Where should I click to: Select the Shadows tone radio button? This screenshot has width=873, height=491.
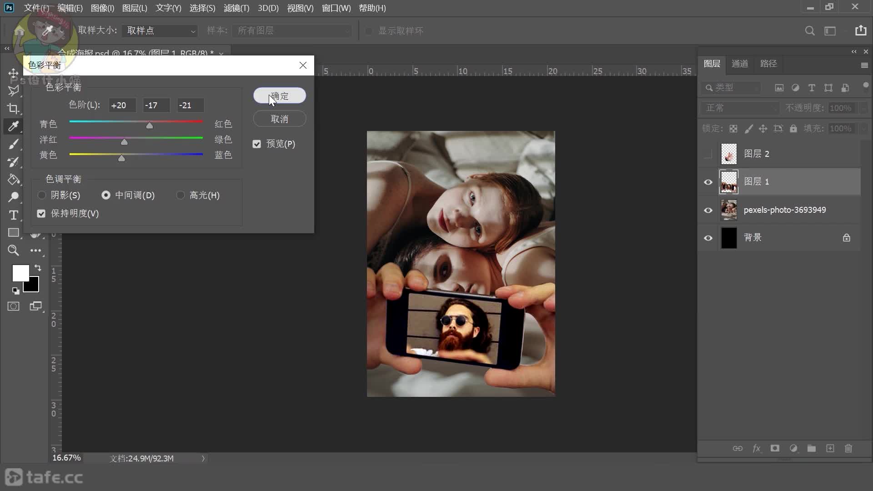point(42,195)
